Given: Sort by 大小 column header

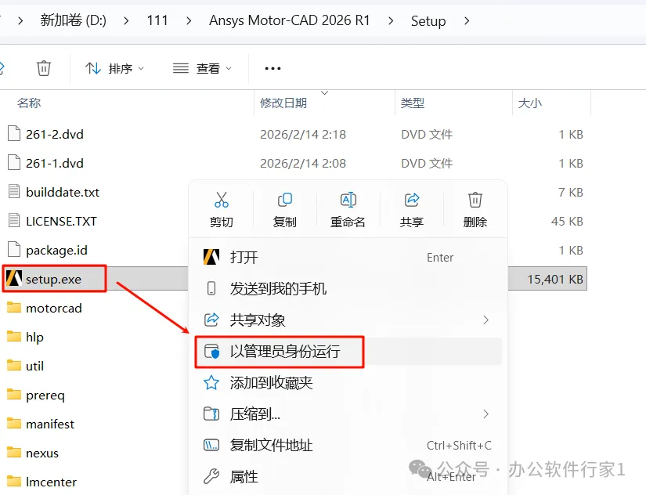Looking at the screenshot, I should click(530, 103).
